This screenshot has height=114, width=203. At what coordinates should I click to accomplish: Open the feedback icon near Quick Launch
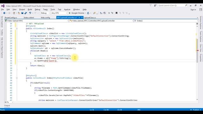(155, 5)
